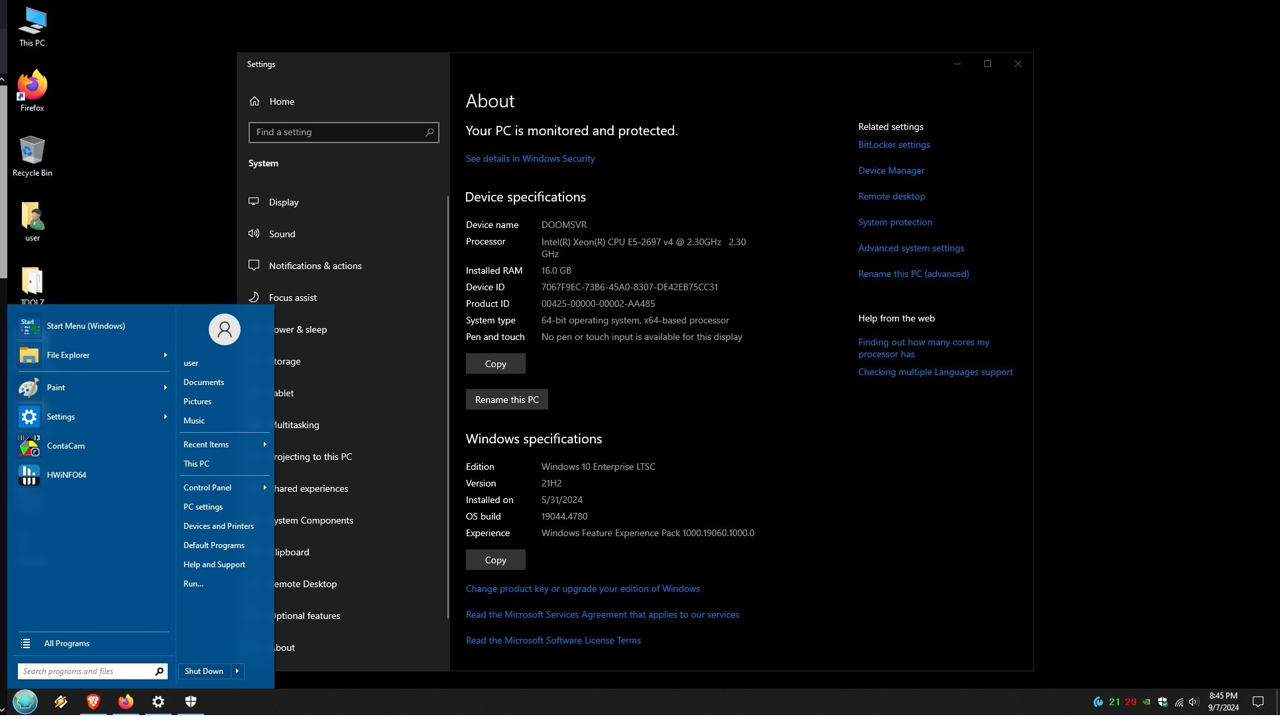Open Shut Down options arrow
1280x727 pixels.
point(237,671)
